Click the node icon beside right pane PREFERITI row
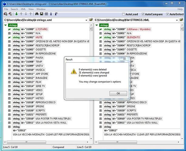Screen dimensions: 186x151 point(100,115)
